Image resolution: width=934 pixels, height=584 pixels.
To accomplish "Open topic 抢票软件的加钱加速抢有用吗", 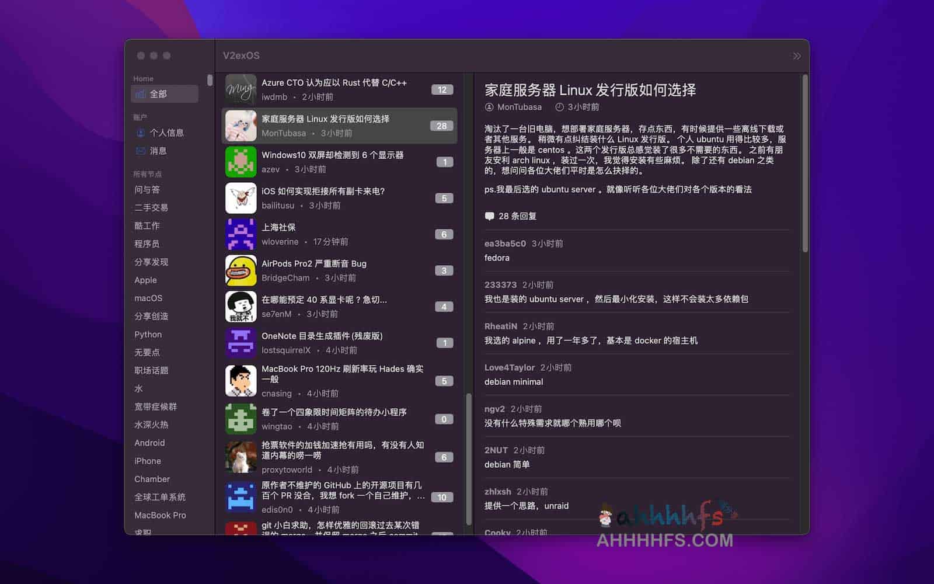I will (343, 450).
